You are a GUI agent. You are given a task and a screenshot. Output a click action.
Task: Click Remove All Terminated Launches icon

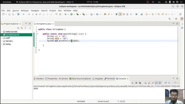[x=140, y=83]
